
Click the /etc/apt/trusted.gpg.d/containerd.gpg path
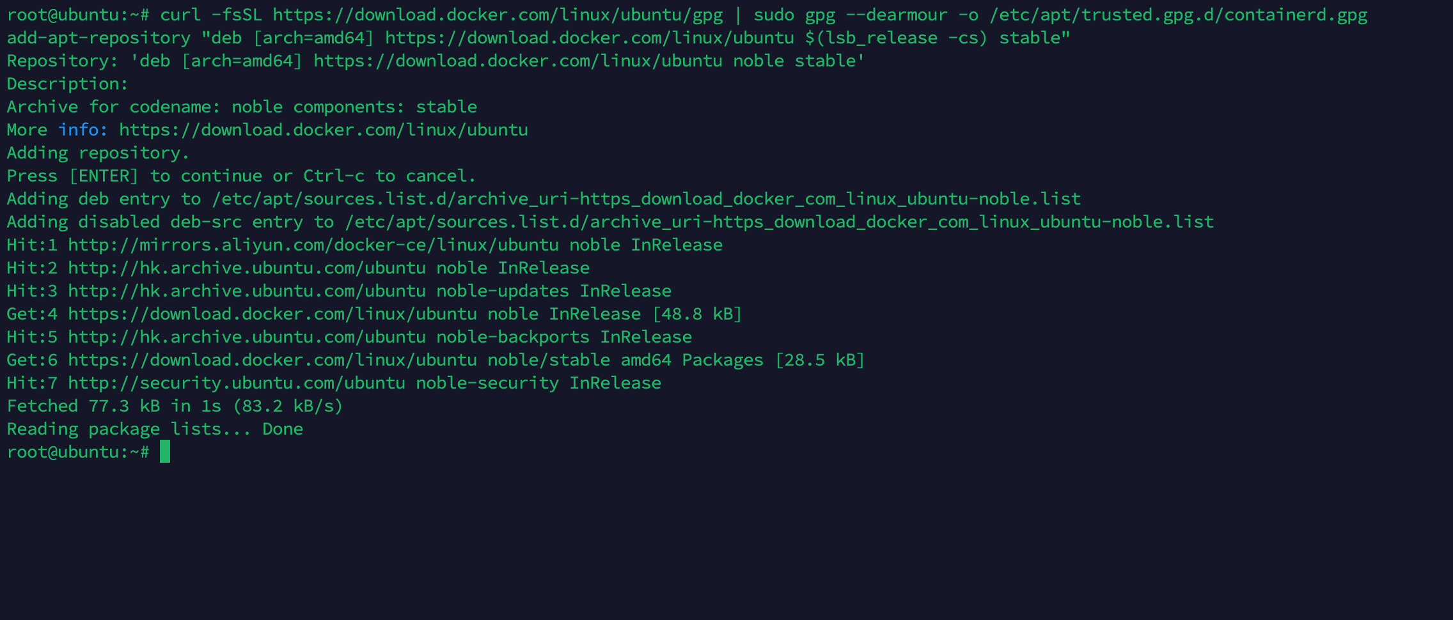(1179, 15)
